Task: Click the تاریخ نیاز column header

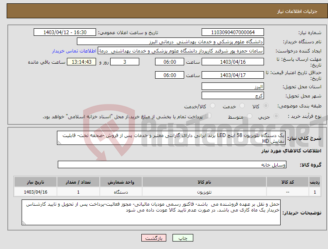Action: point(35,182)
